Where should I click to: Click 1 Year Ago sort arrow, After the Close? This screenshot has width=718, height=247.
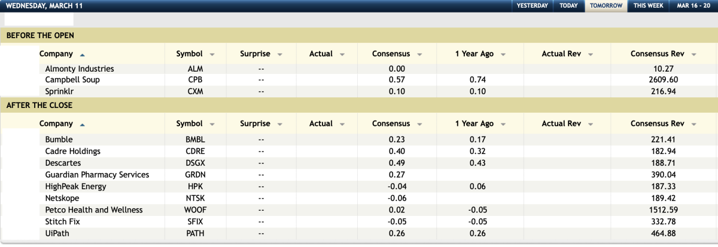coord(503,124)
